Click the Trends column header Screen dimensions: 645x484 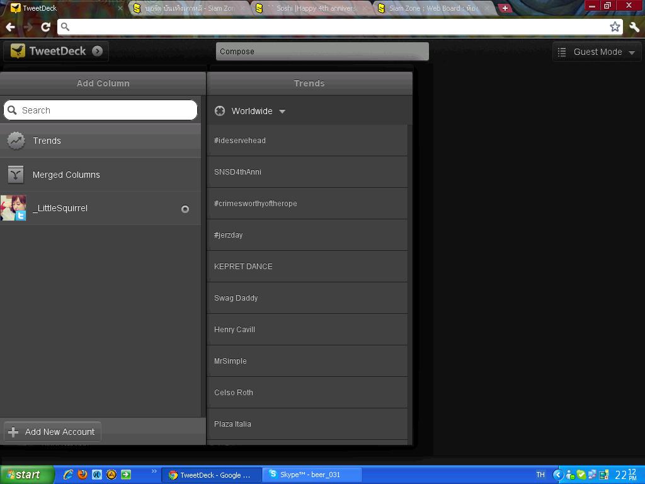click(309, 84)
